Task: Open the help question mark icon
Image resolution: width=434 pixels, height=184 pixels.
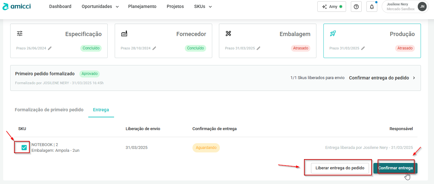Action: pos(356,7)
